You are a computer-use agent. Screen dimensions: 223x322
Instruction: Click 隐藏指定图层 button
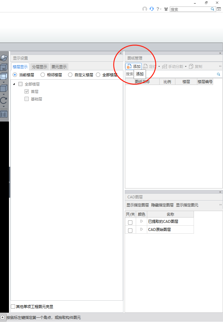(x=162, y=205)
